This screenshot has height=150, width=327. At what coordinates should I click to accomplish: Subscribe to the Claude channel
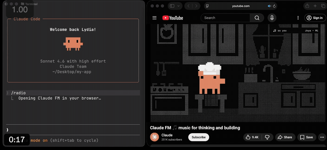pyautogui.click(x=199, y=137)
